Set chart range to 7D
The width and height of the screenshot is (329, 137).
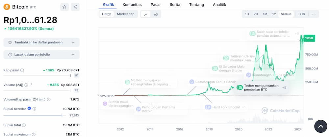[x=256, y=14]
